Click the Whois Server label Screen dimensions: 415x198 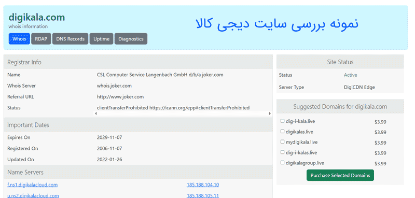(x=21, y=86)
